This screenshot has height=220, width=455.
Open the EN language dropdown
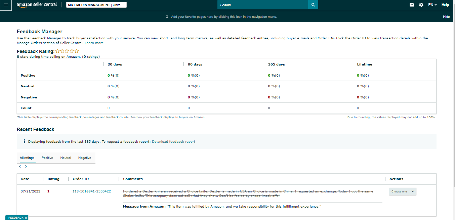[x=432, y=5]
